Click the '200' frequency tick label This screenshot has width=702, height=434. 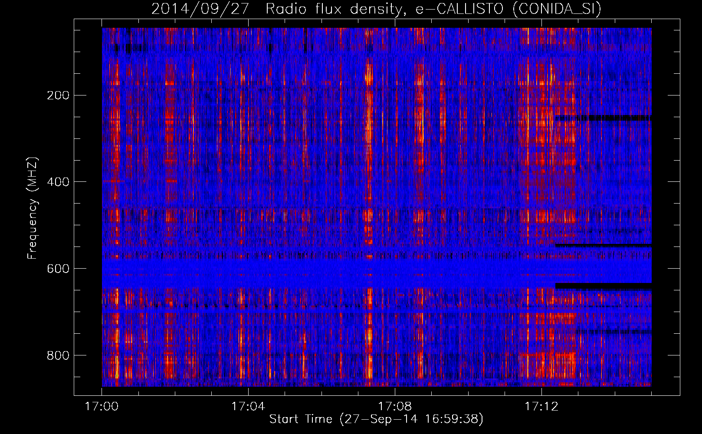coord(58,95)
